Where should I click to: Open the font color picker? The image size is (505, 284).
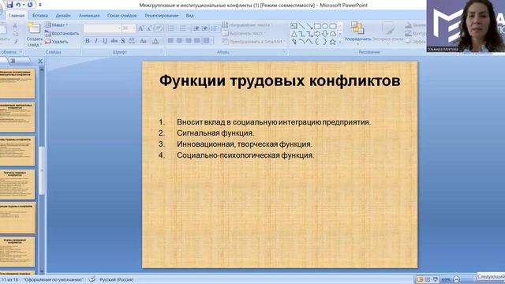155,41
